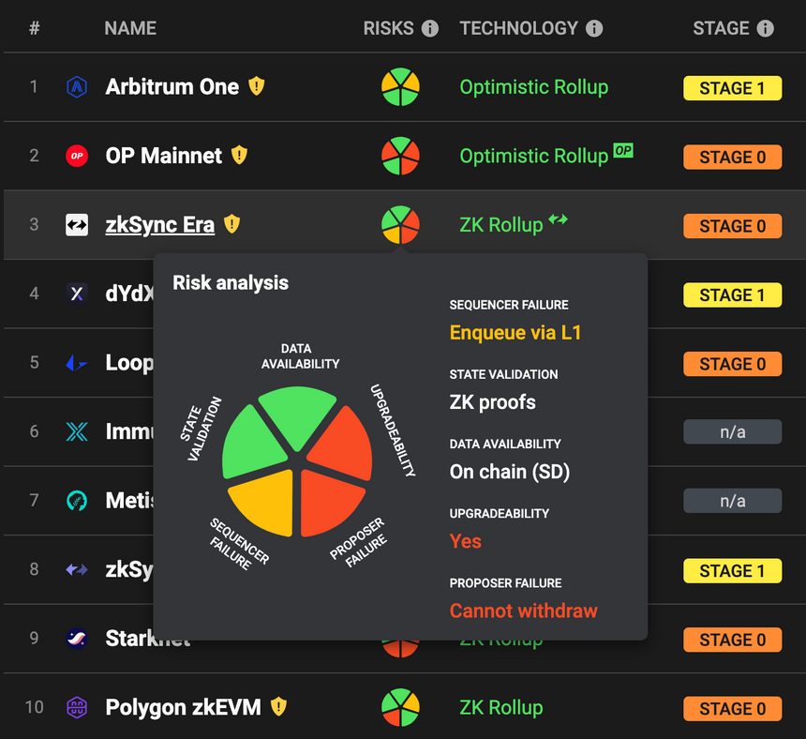
Task: Click the warning shield beside Arbitrum One
Action: (257, 86)
